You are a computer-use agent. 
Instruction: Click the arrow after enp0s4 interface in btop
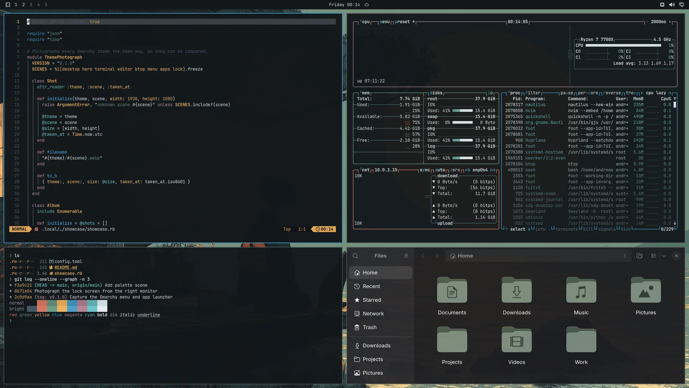[x=493, y=170]
